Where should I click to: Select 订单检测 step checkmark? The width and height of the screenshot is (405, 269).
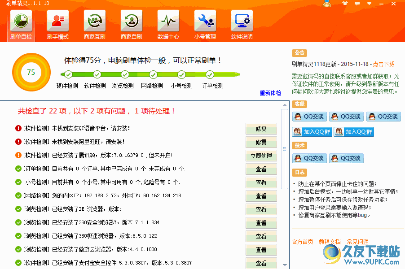coord(210,74)
